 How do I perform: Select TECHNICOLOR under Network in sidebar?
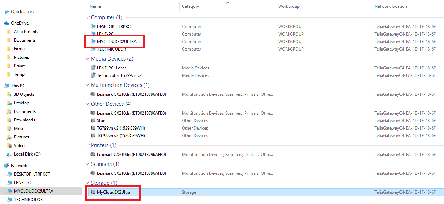click(x=28, y=200)
